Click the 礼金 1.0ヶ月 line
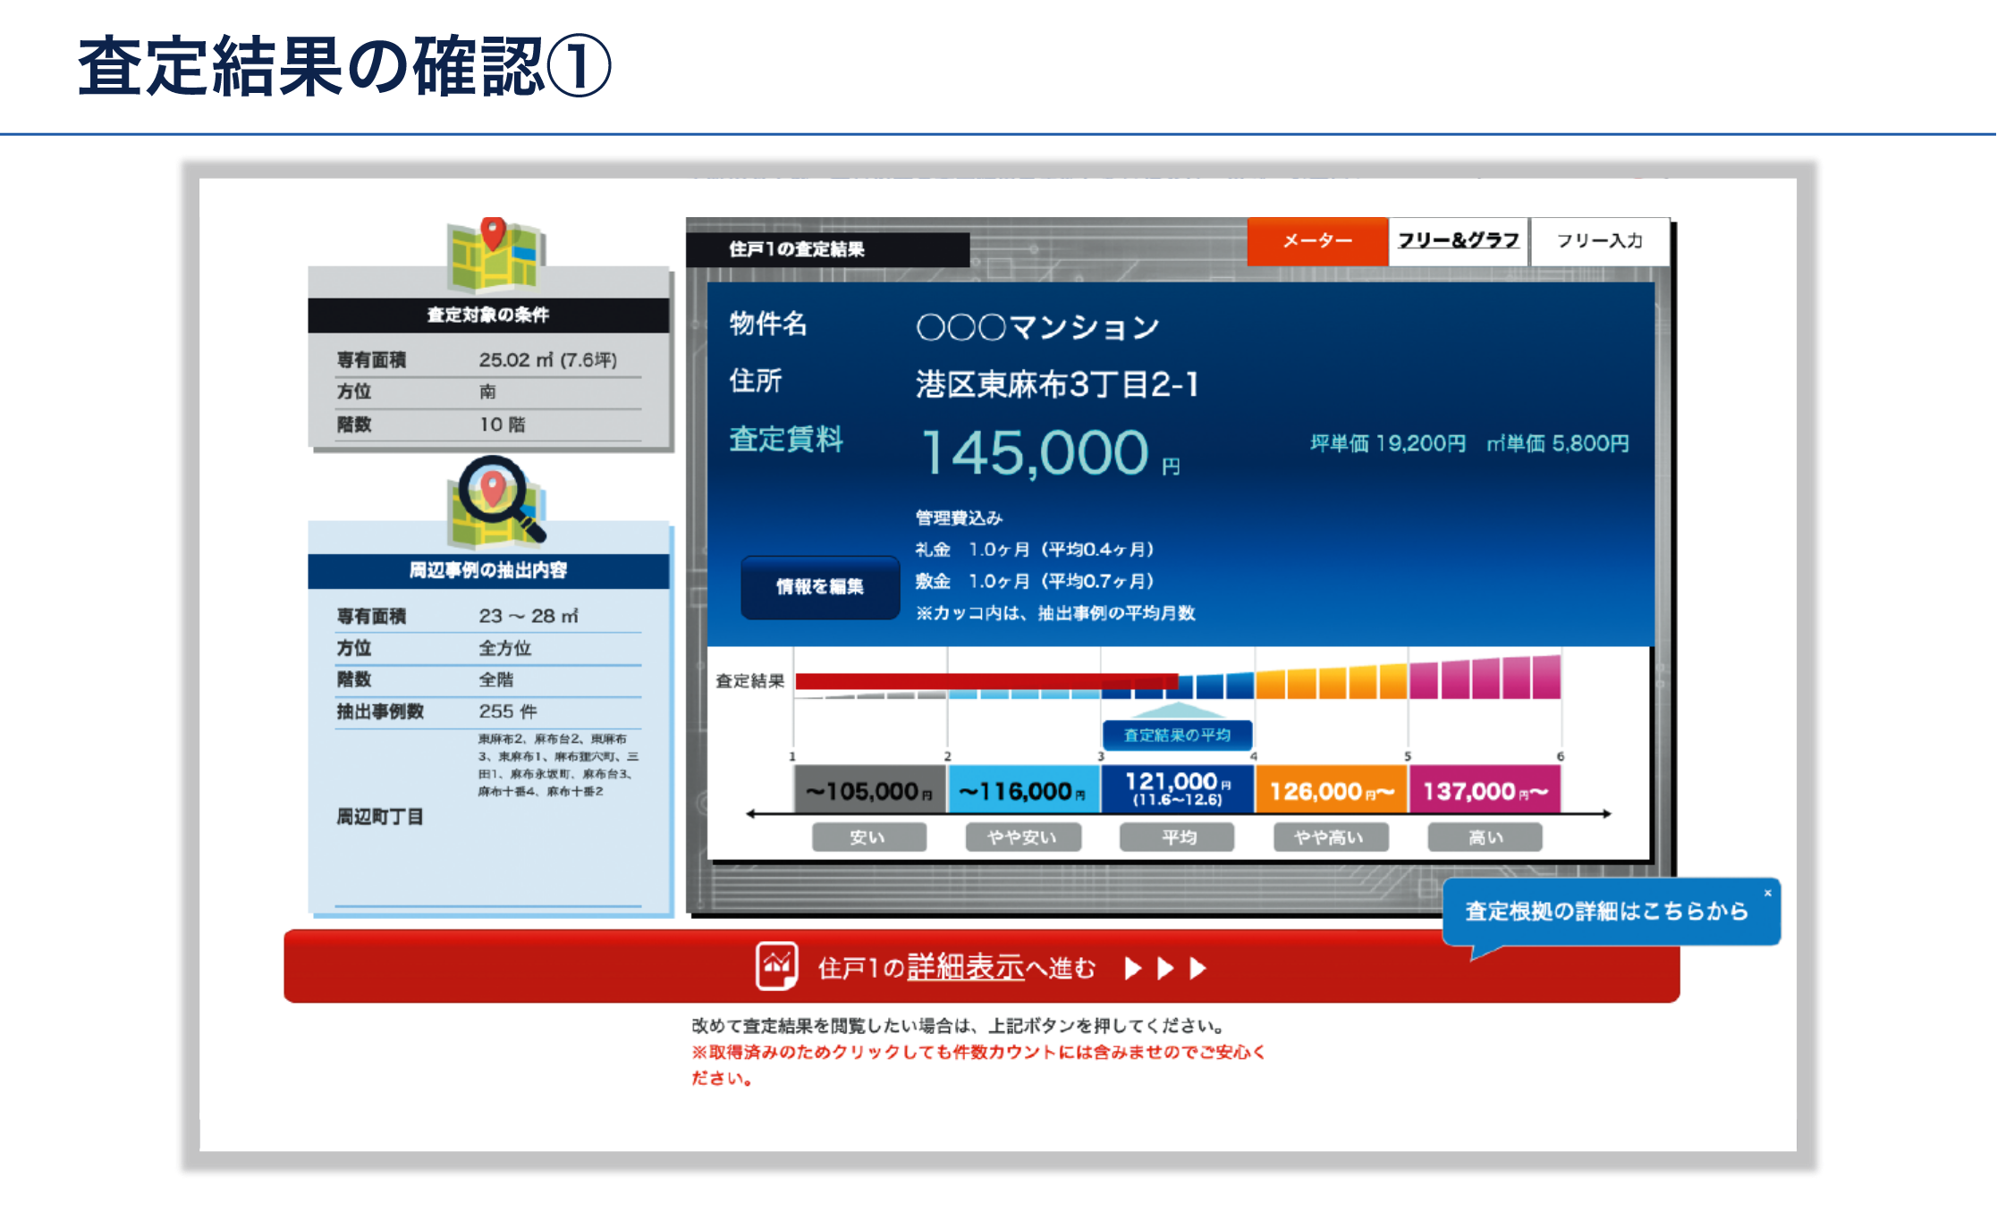The height and width of the screenshot is (1219, 1997). pyautogui.click(x=1034, y=550)
